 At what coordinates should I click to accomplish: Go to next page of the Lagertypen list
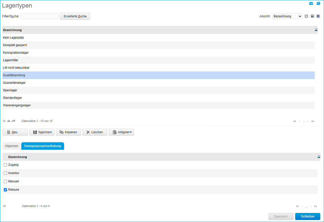pyautogui.click(x=308, y=121)
